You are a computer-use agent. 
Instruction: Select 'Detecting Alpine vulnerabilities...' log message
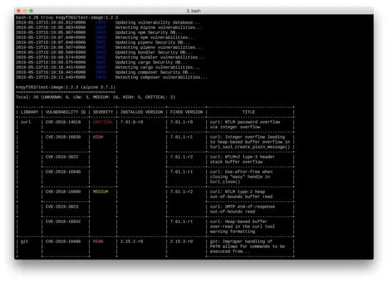coord(159,28)
